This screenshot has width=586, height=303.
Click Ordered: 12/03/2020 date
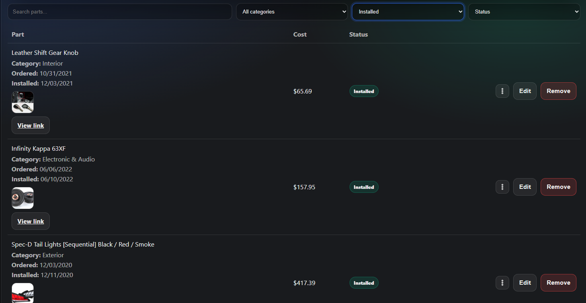coord(42,265)
